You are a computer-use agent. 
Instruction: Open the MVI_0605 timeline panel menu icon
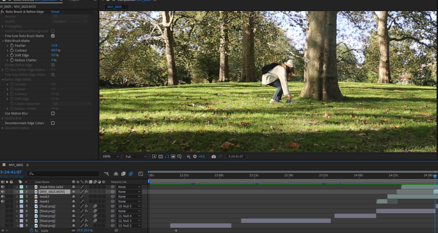pyautogui.click(x=27, y=165)
